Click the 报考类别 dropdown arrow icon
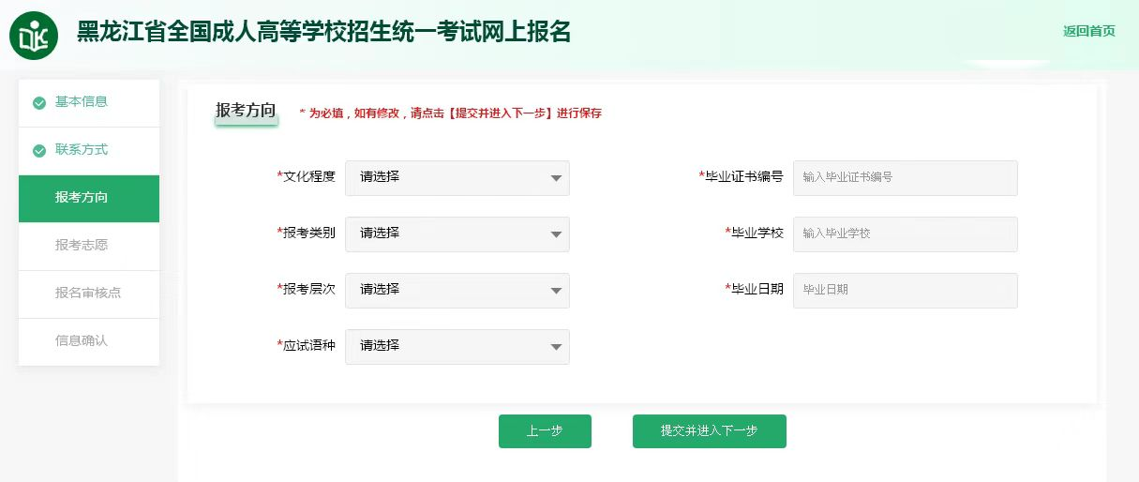Viewport: 1139px width, 482px height. coord(556,234)
